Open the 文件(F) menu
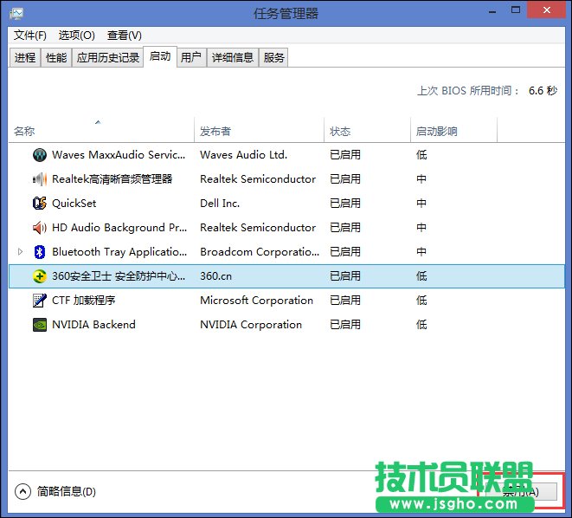Viewport: 572px width, 518px height. point(30,35)
